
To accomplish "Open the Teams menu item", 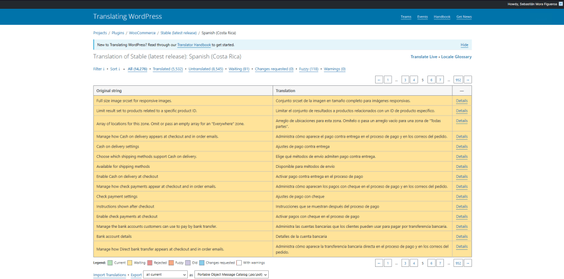I will (406, 17).
